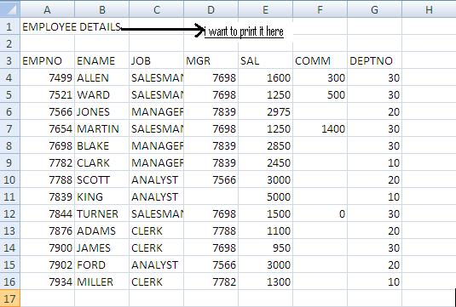Viewport: 456px width, 307px height.
Task: Select the ADAMS name cell
Action: (x=101, y=230)
